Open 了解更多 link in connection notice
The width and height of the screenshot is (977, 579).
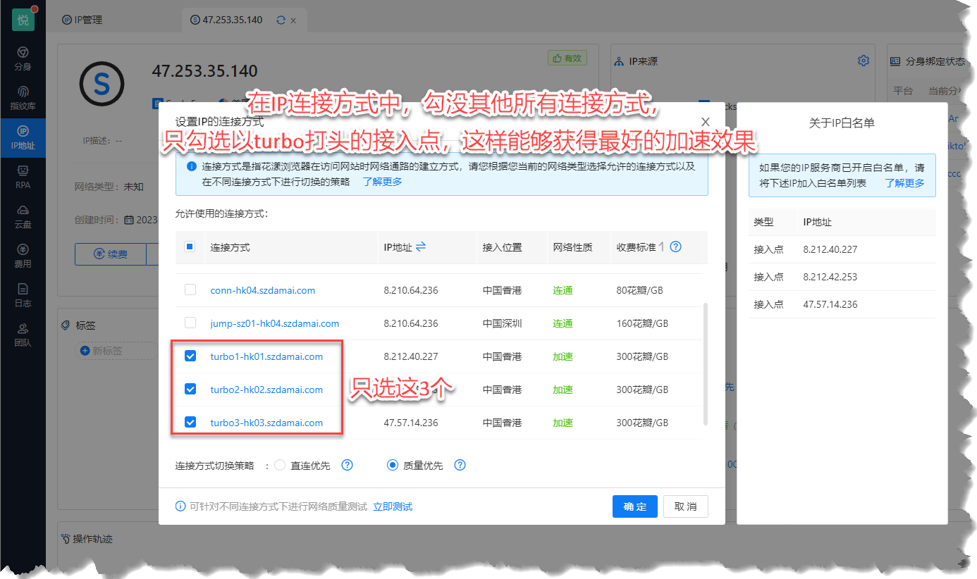click(383, 181)
